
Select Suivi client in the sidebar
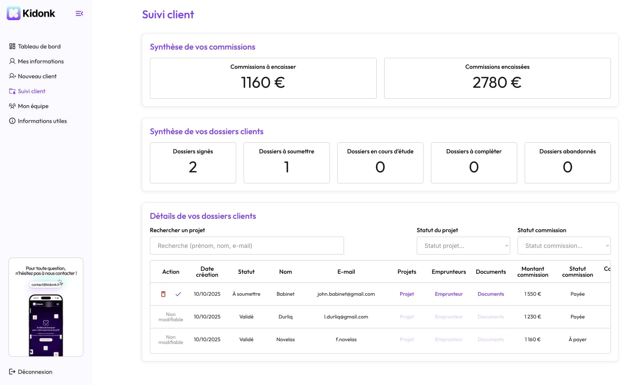point(31,91)
